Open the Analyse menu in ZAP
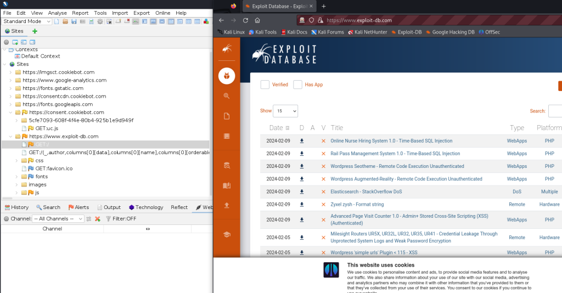Screen dimensions: 562x293 click(x=57, y=13)
